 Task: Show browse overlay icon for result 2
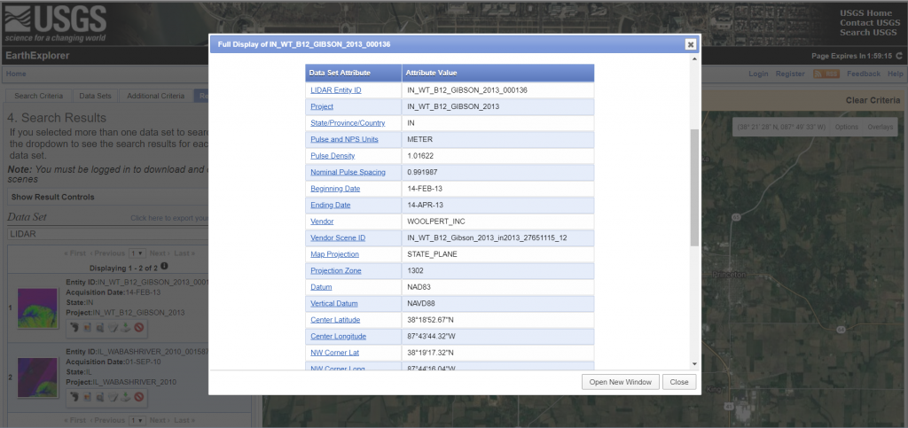pyautogui.click(x=88, y=397)
